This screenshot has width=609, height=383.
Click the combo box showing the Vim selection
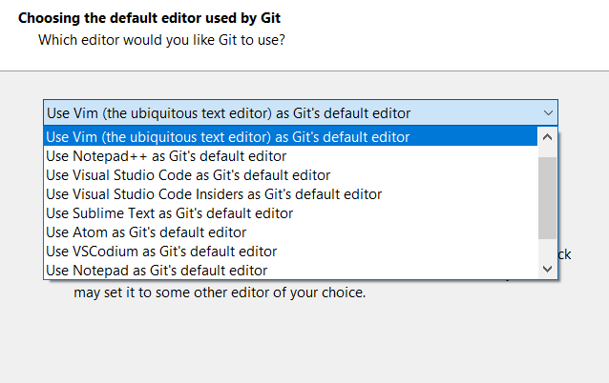point(286,111)
